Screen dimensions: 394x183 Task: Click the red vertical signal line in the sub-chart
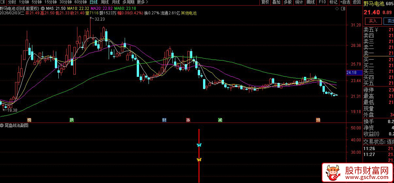[199, 156]
